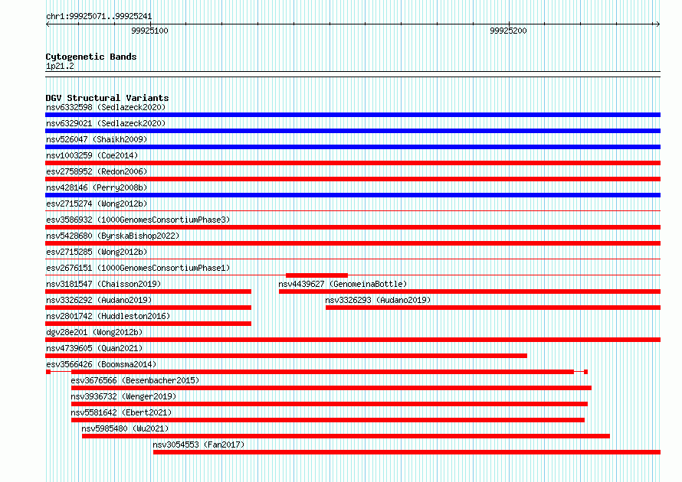Select the nsv4439627 (GenomeinaBottle) label
The width and height of the screenshot is (682, 482).
pos(343,284)
